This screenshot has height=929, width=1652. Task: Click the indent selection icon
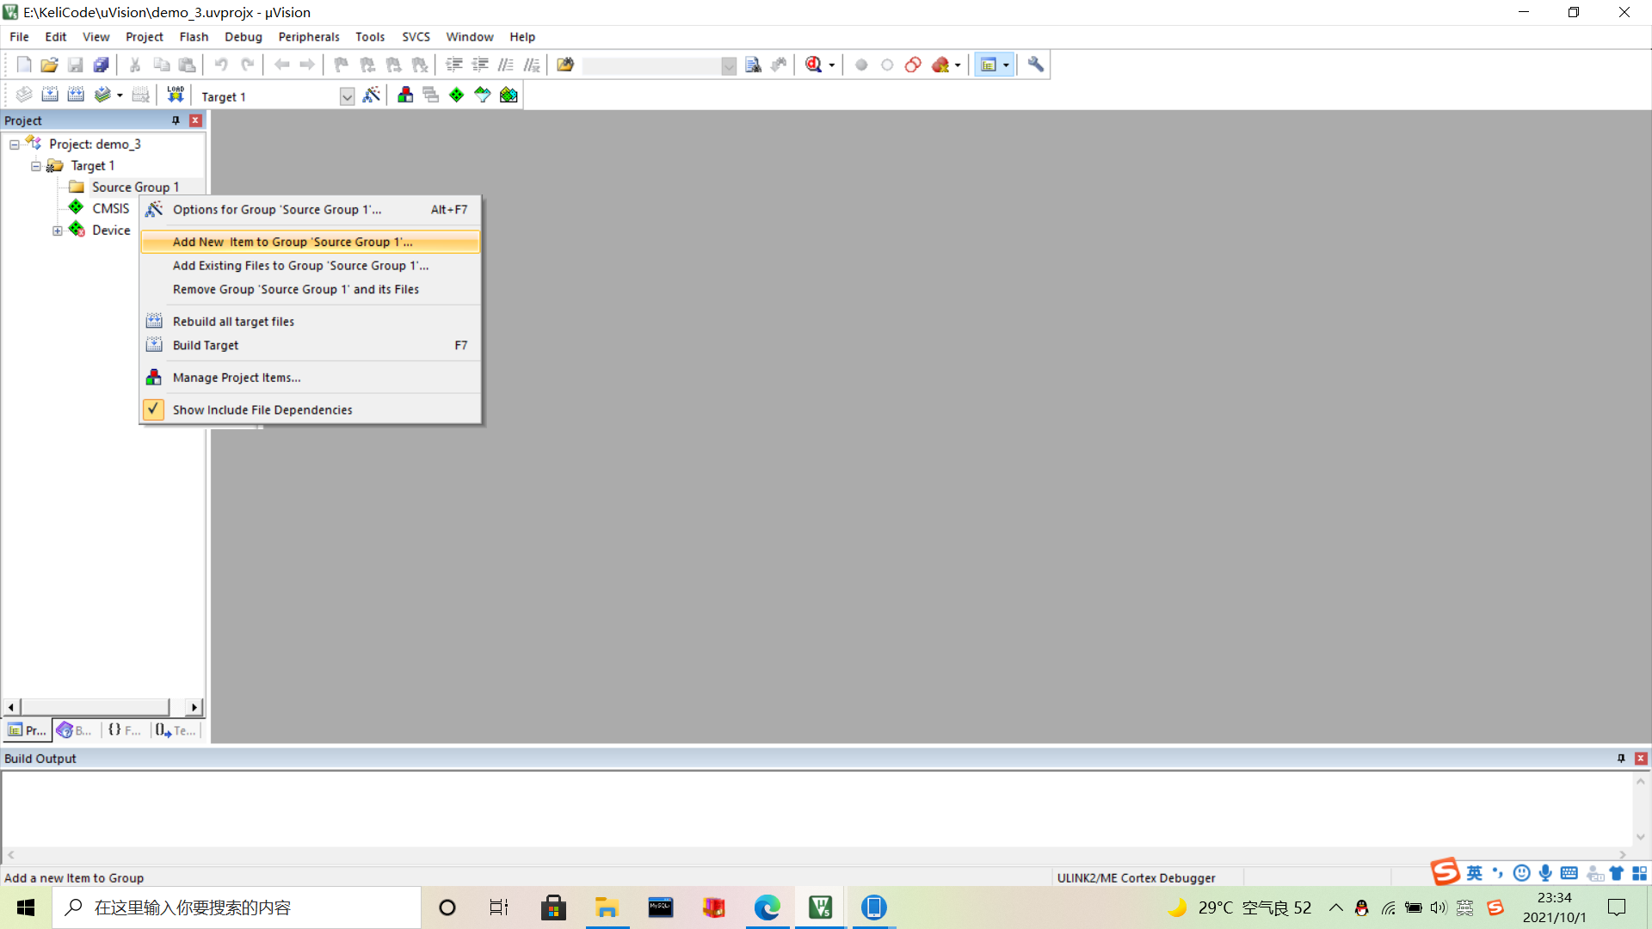coord(454,65)
